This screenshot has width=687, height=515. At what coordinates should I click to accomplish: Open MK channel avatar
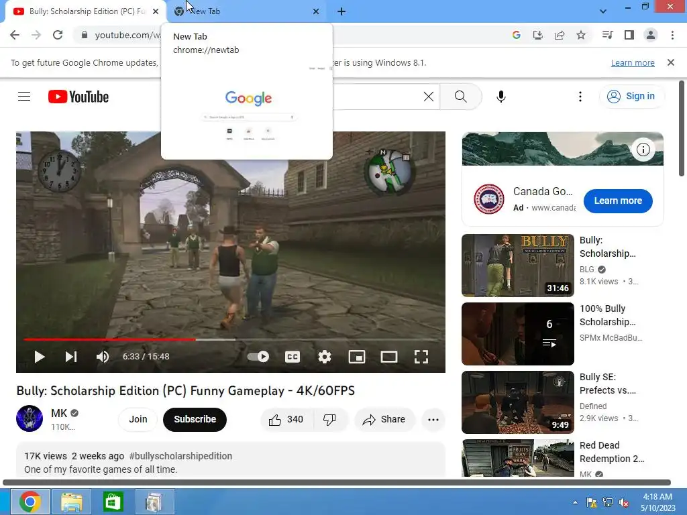click(x=30, y=418)
